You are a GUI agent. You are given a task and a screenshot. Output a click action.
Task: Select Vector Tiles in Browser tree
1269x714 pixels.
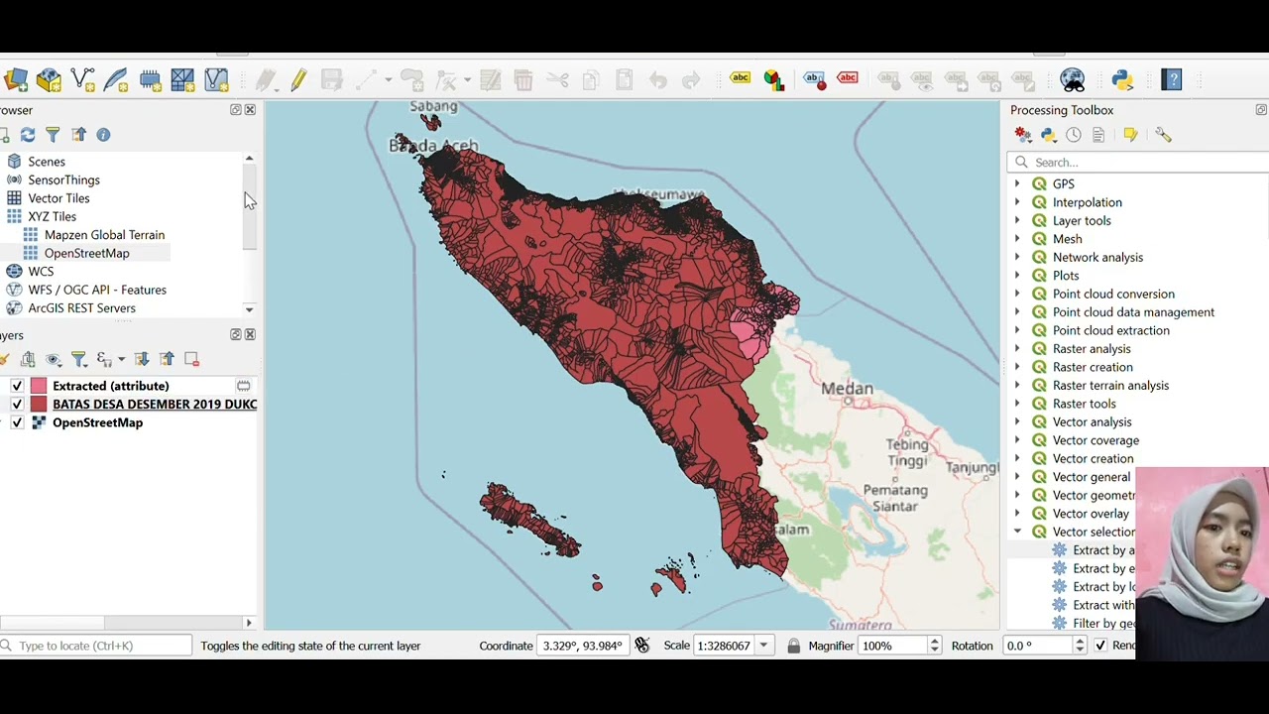(58, 198)
